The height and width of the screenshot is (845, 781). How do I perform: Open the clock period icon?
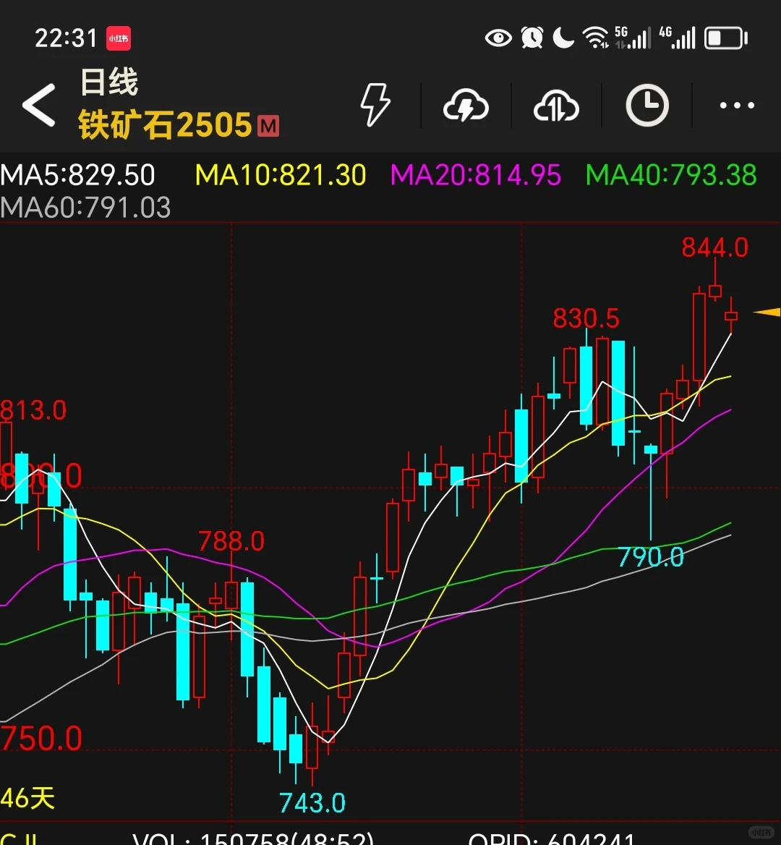pyautogui.click(x=647, y=105)
